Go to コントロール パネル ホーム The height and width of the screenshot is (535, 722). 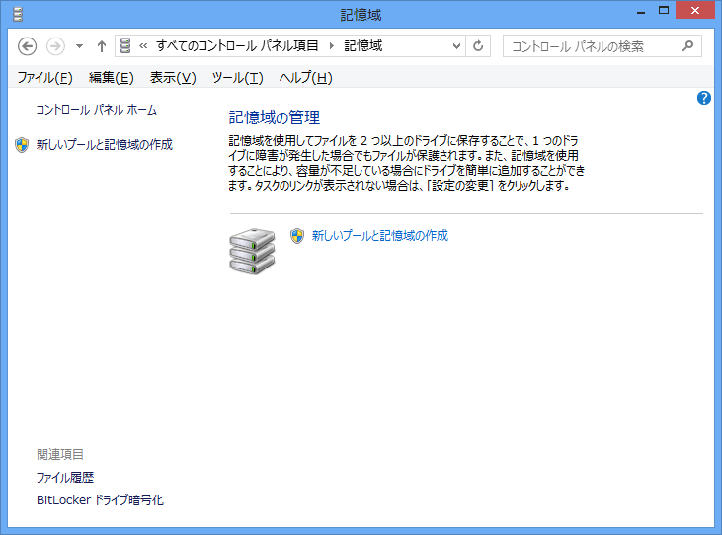(96, 110)
